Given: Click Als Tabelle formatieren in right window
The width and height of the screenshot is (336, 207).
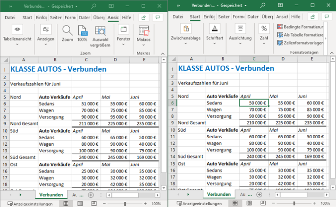Looking at the screenshot, I should tap(300, 35).
